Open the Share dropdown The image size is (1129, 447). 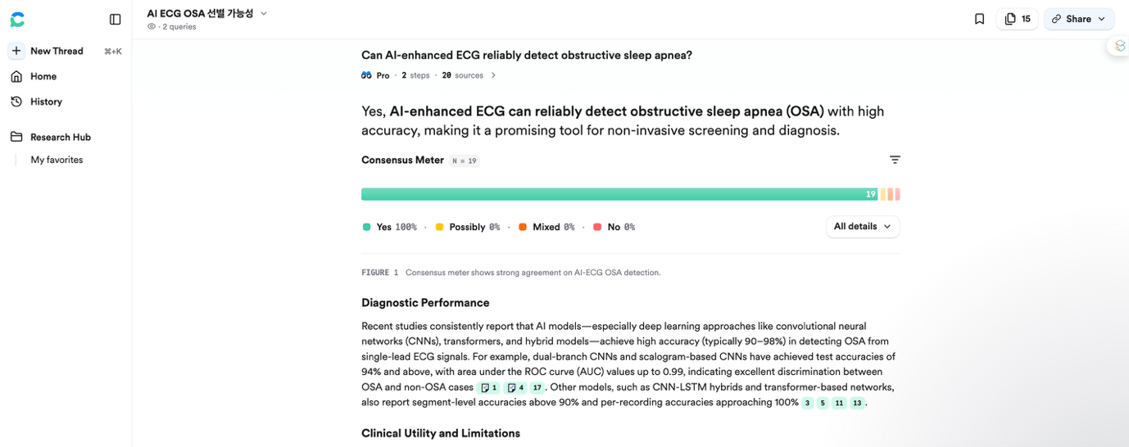pyautogui.click(x=1078, y=19)
